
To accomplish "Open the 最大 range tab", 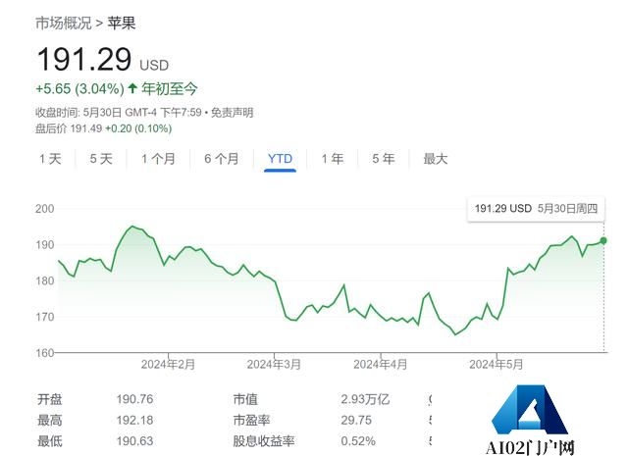I will pos(436,159).
